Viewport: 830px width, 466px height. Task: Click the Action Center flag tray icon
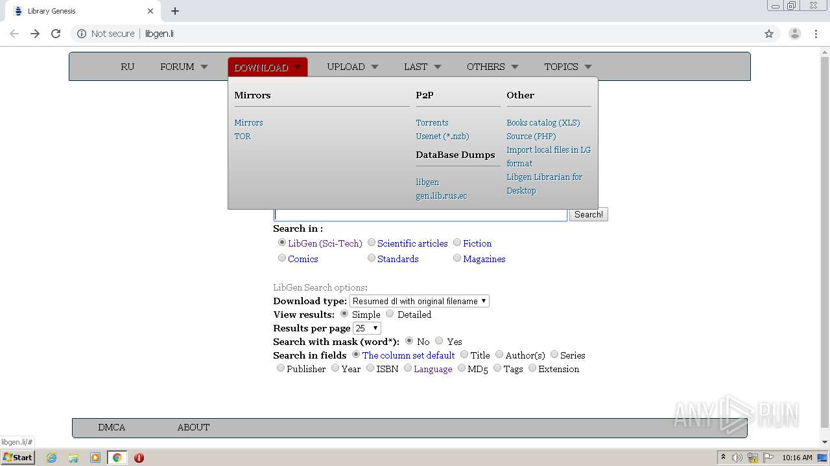pyautogui.click(x=768, y=458)
